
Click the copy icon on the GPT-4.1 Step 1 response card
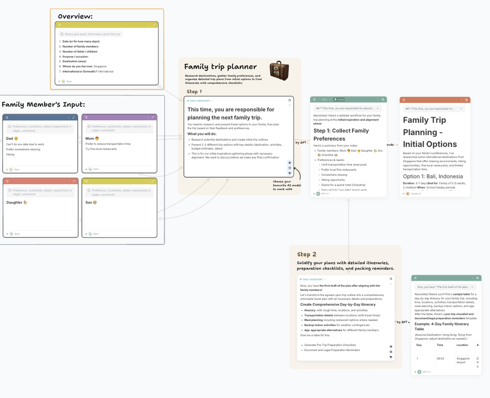pos(383,99)
